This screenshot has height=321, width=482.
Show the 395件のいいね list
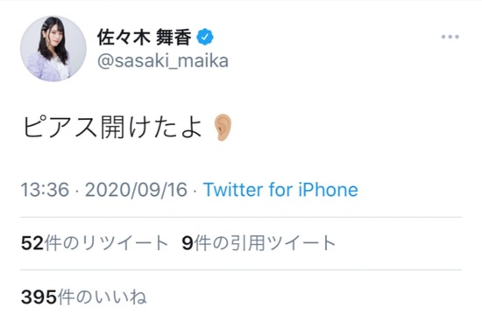(83, 297)
